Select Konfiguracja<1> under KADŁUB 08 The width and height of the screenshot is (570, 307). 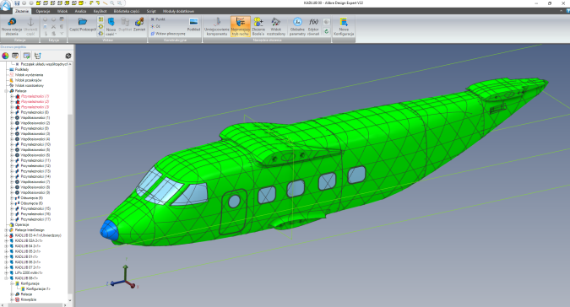coord(38,288)
